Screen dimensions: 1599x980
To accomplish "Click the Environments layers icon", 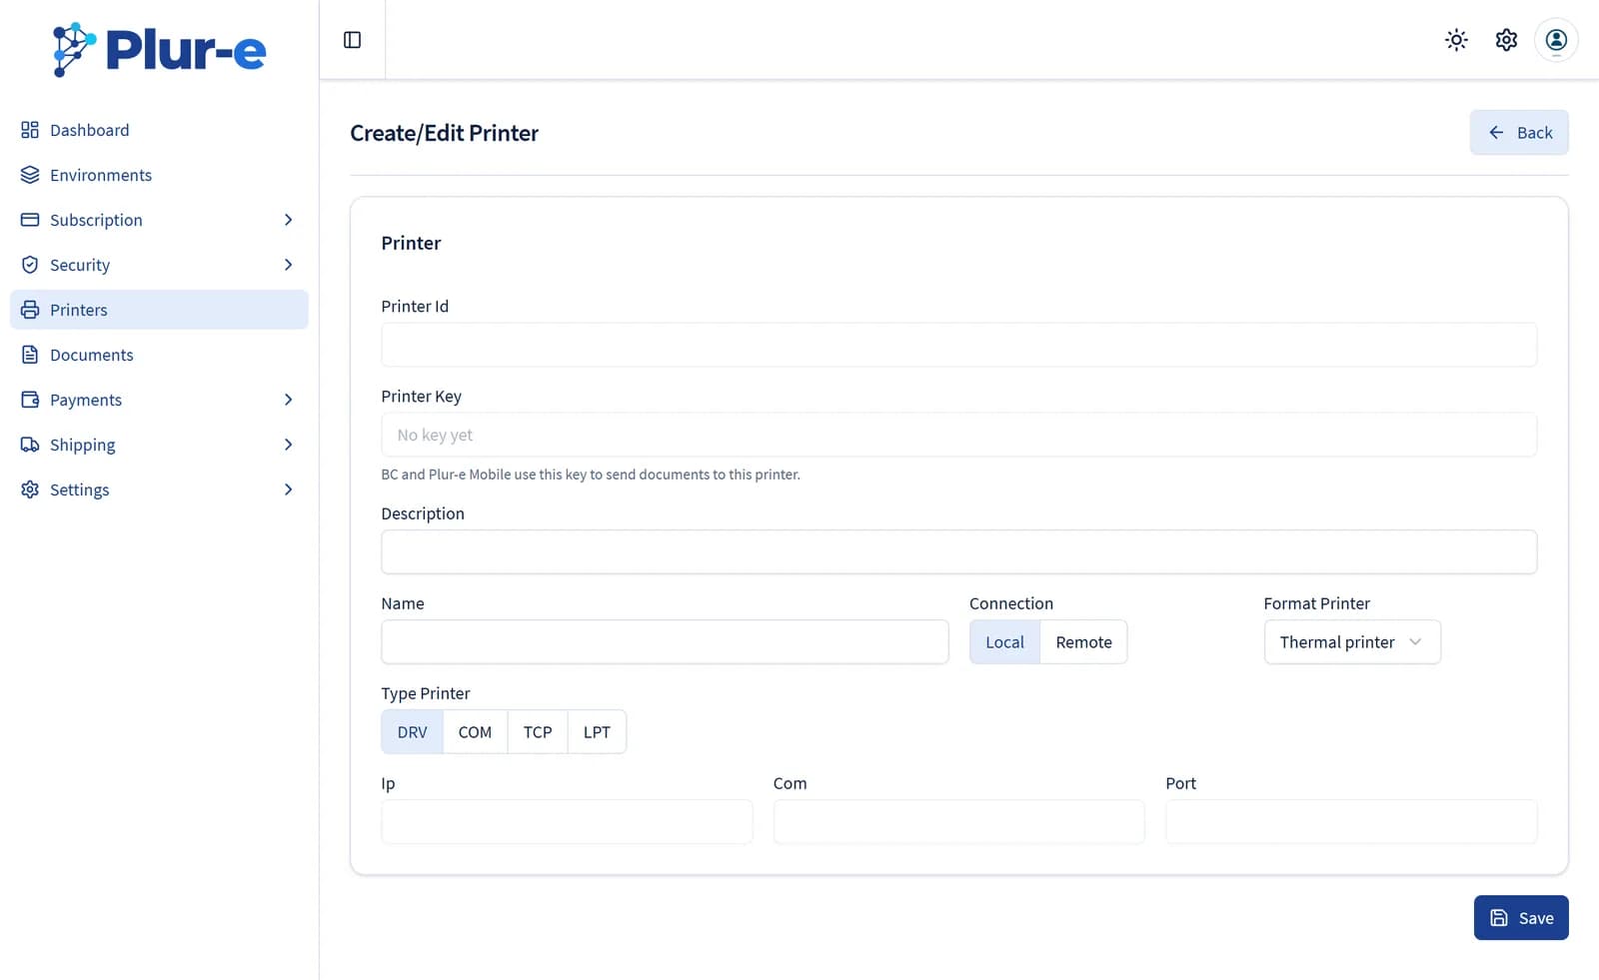I will pos(30,175).
